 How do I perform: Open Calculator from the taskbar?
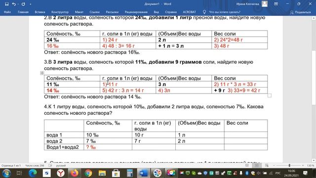[x=129, y=173]
